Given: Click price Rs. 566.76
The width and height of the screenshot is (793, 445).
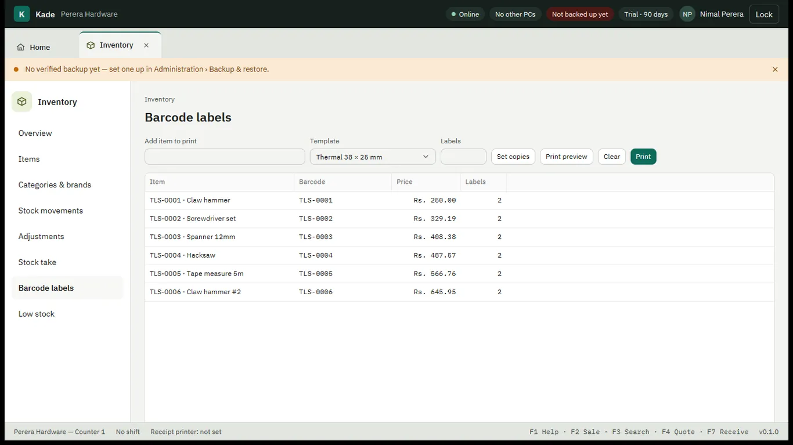Looking at the screenshot, I should click(x=435, y=274).
